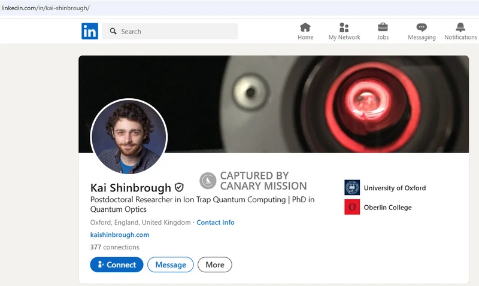
Task: Select the Oxford, England location text
Action: 140,223
